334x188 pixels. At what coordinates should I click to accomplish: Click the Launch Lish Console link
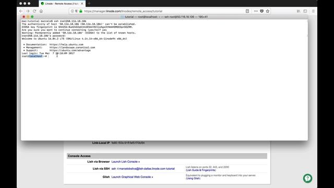(126, 162)
